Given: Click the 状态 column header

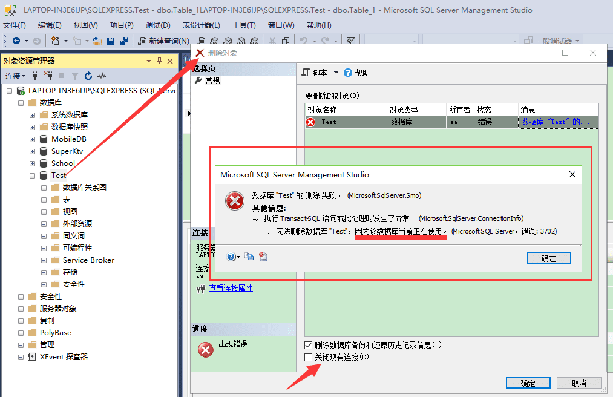Looking at the screenshot, I should point(496,110).
